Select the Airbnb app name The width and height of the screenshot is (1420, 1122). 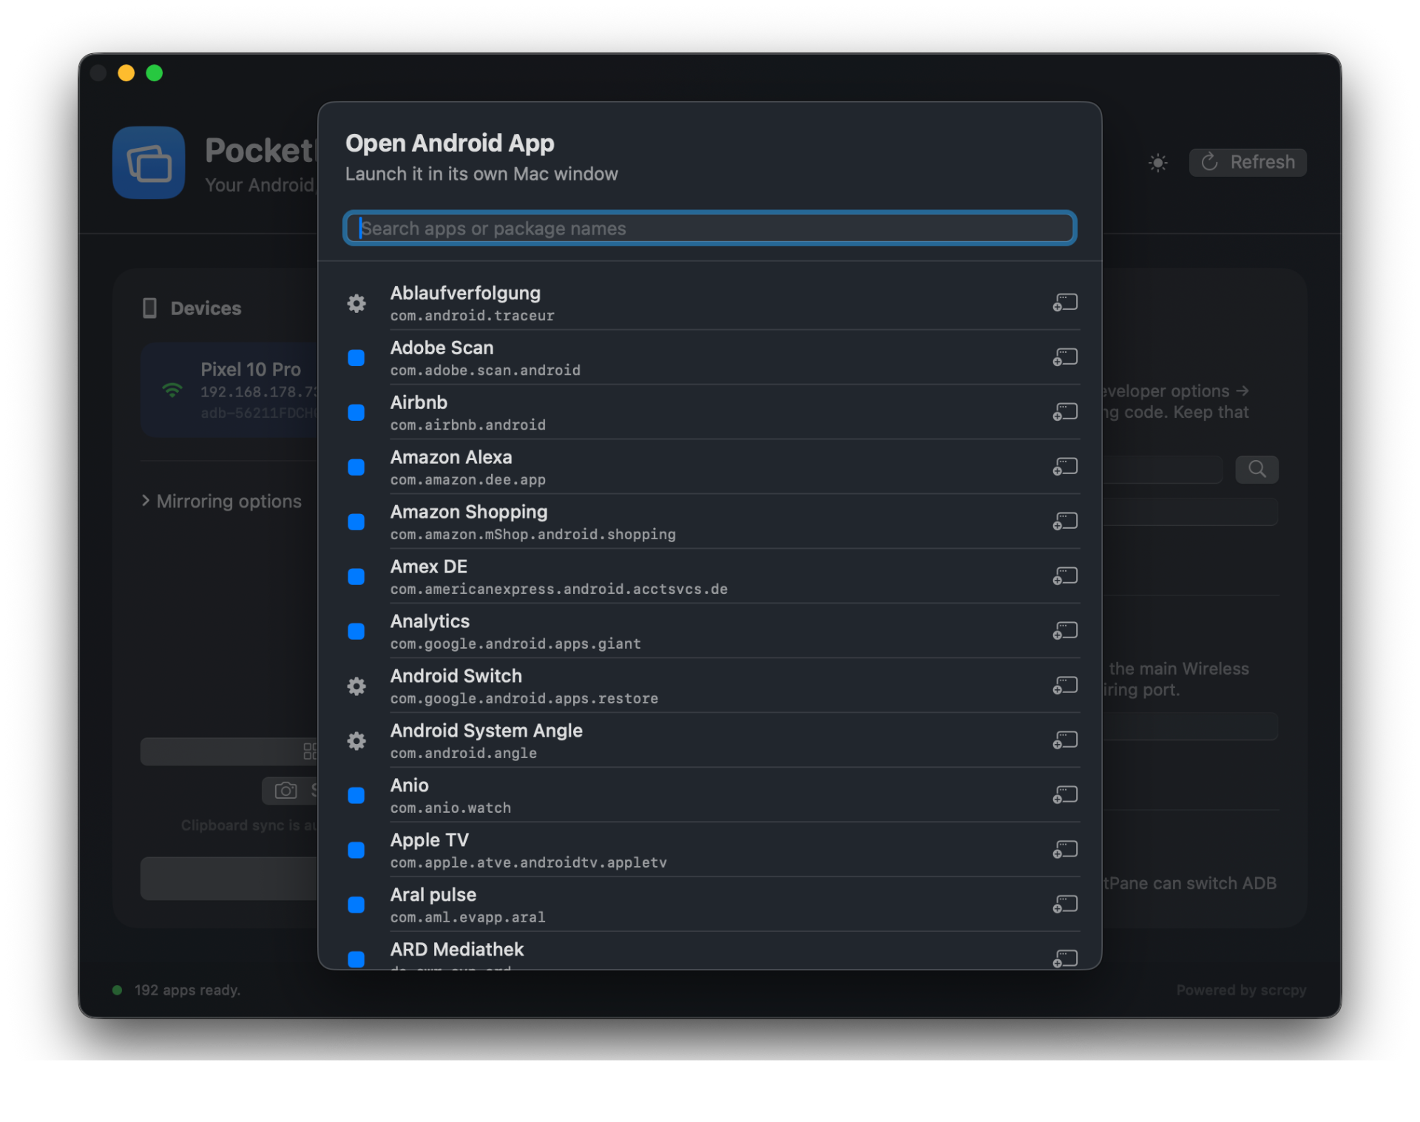pyautogui.click(x=419, y=402)
